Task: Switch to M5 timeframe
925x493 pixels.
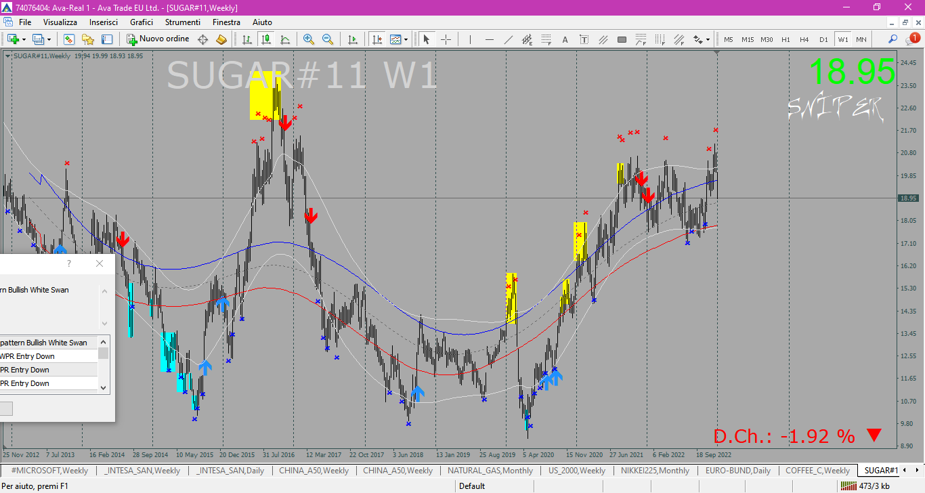Action: tap(729, 39)
